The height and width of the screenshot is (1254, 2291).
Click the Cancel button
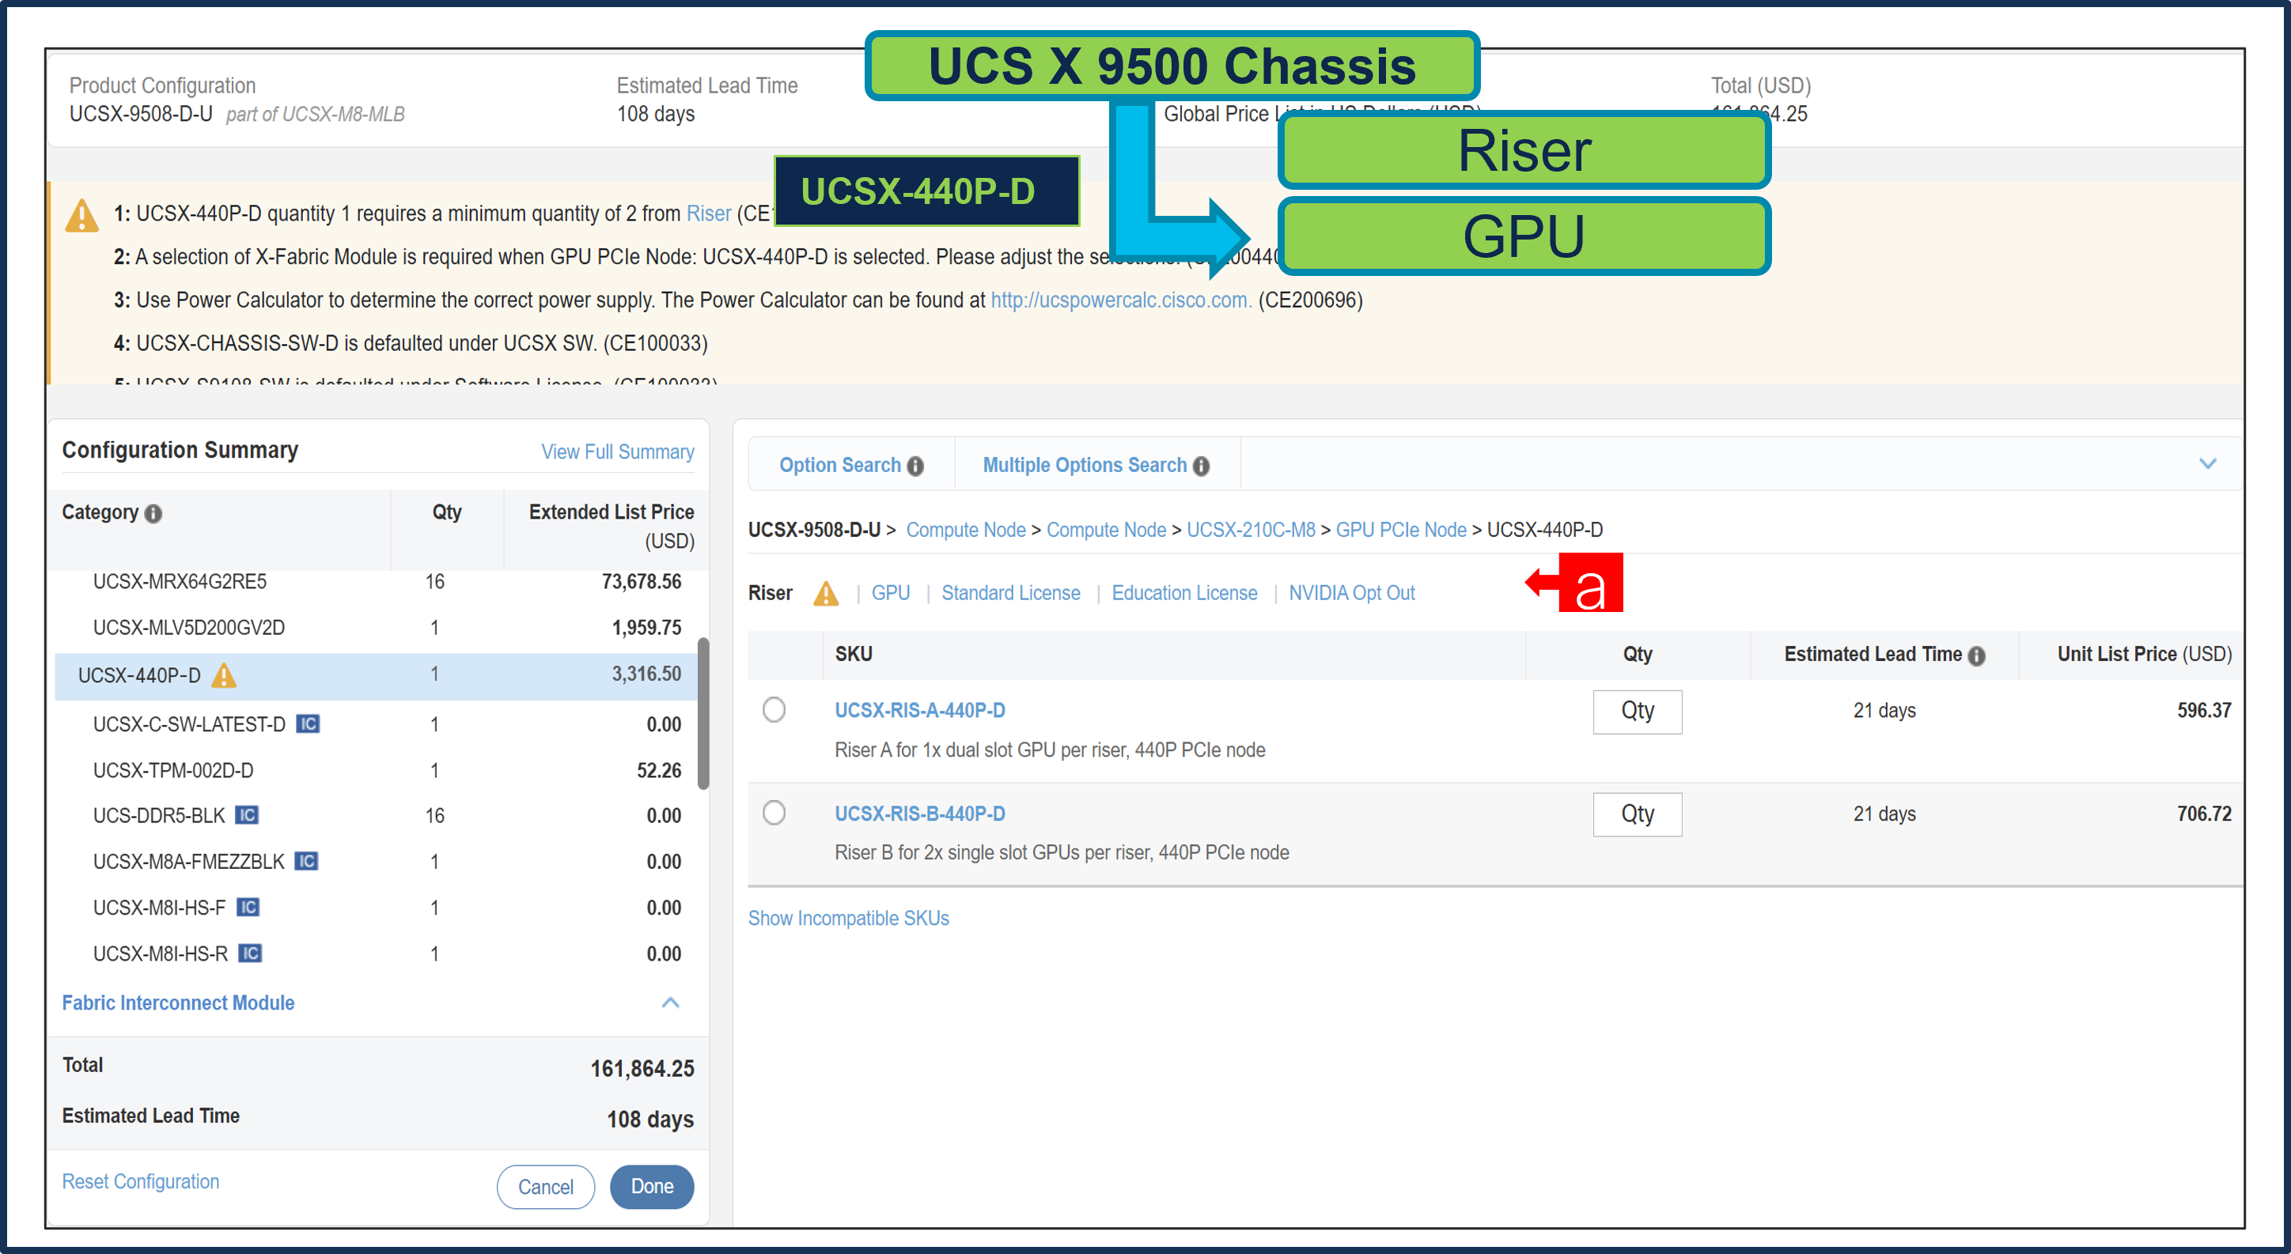point(545,1187)
